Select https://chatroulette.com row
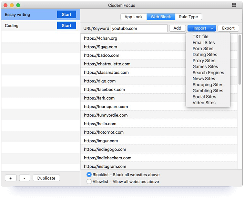The height and width of the screenshot is (200, 244). pos(159,64)
